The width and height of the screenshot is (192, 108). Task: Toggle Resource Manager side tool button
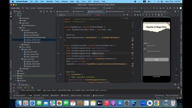click(x=11, y=27)
